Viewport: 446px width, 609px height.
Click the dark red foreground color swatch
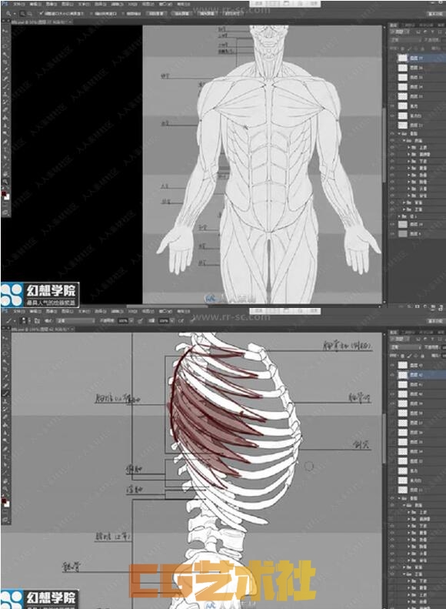tap(4, 500)
